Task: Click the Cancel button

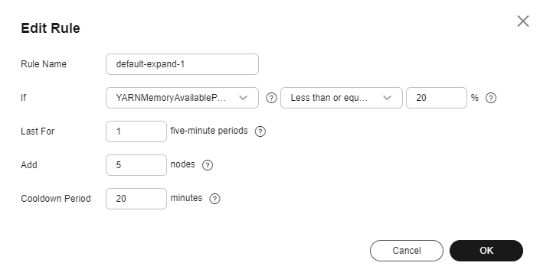Action: tap(407, 251)
